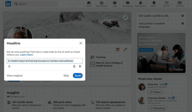This screenshot has height=112, width=192.
Task: Open Francisco Banks's profile name
Action: 157,98
